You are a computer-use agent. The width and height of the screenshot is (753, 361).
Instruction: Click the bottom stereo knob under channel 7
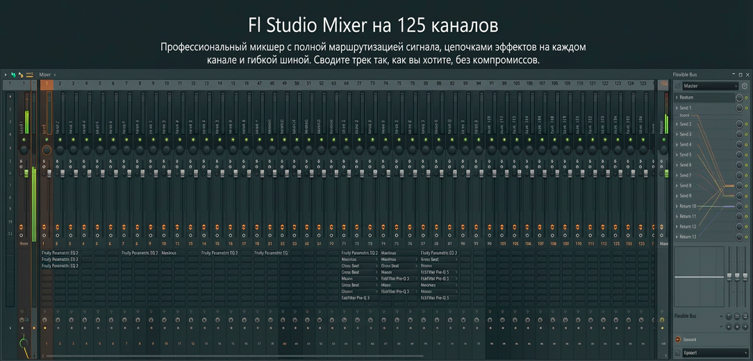tap(125, 320)
